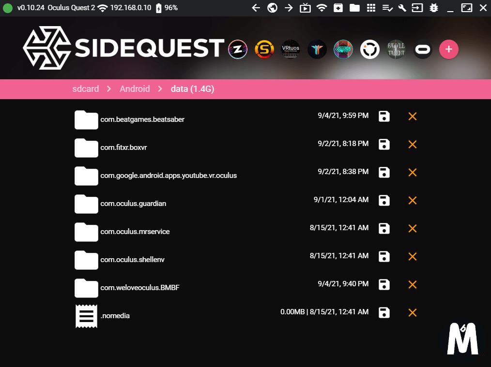Open the white circular ring app shortcut
This screenshot has height=367, width=491.
coord(370,49)
